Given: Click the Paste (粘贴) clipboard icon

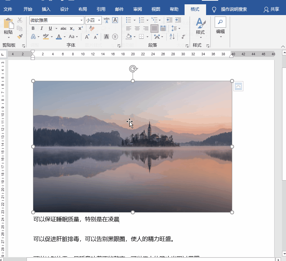Looking at the screenshot, I should coord(8,24).
